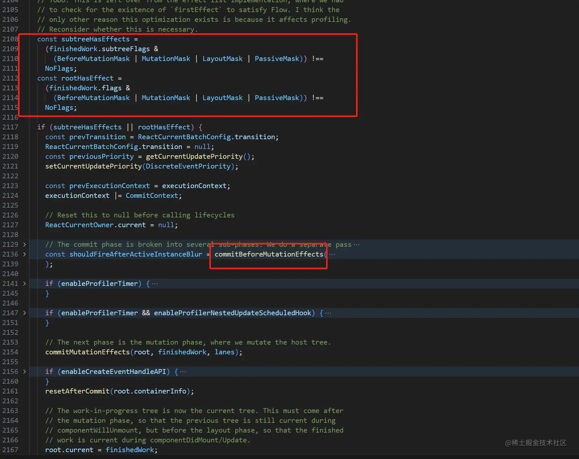Click finishedWork on line 2167
This screenshot has height=459, width=579.
tap(129, 450)
